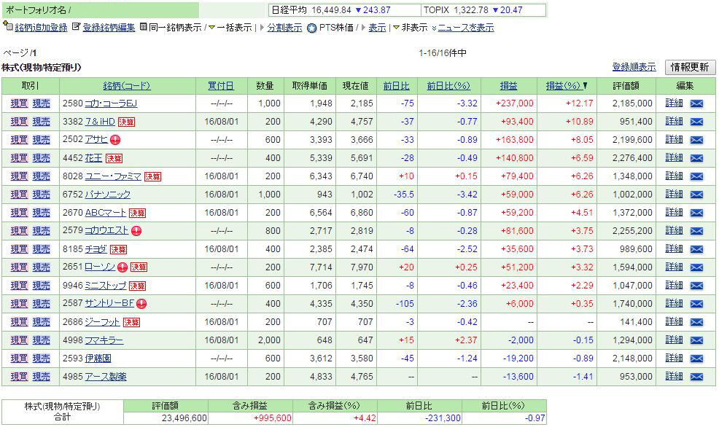Viewport: 719px width, 427px height.
Task: Sort by 前日比(%) column header
Action: (448, 86)
